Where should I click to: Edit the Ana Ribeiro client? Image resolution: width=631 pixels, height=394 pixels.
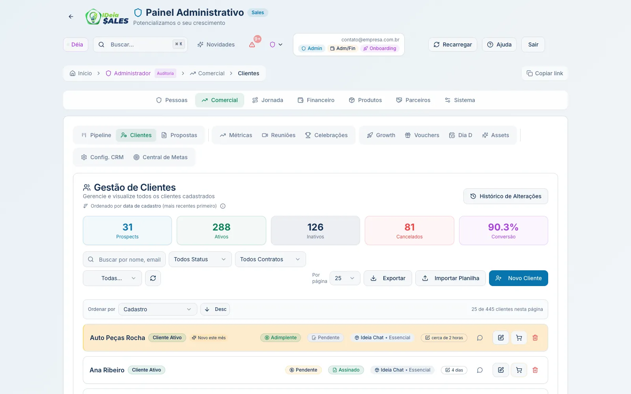[x=501, y=370]
